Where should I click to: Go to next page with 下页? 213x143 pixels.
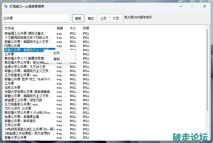coord(116,18)
